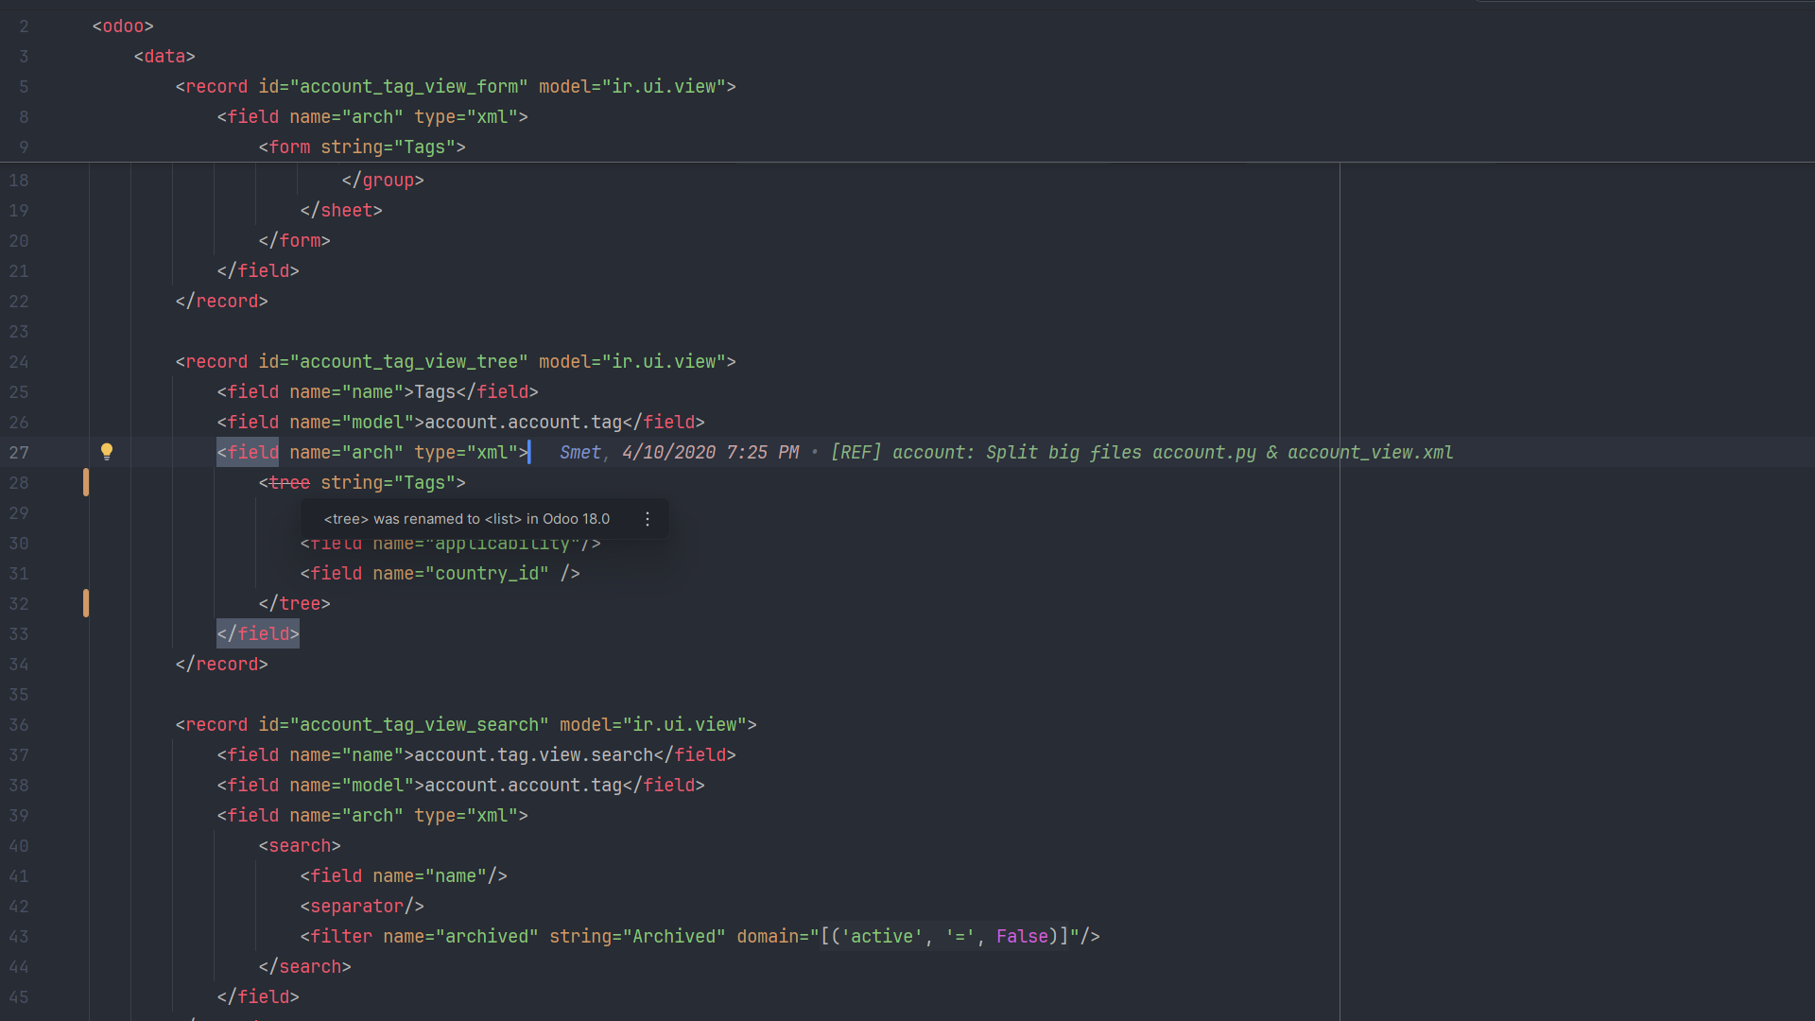Click the <search> opening tag
Image resolution: width=1815 pixels, height=1021 pixels.
point(300,846)
